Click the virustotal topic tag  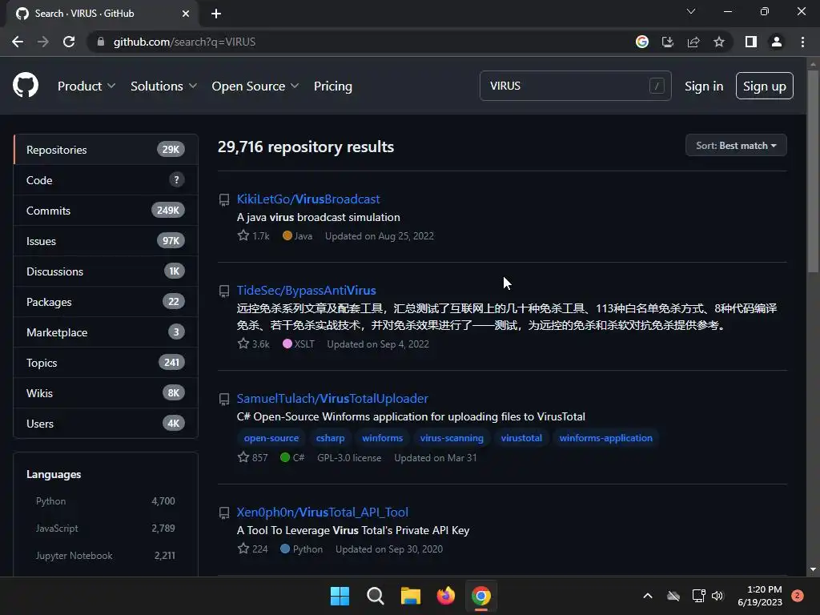(521, 438)
